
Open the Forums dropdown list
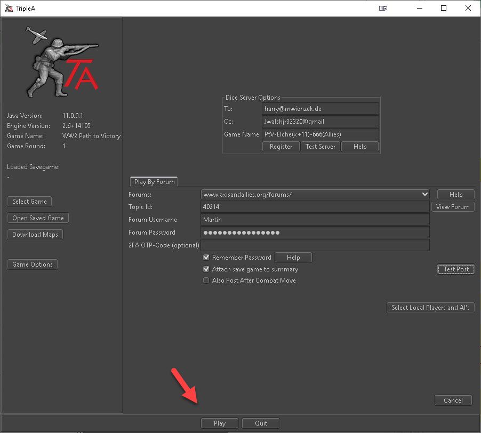click(x=424, y=195)
